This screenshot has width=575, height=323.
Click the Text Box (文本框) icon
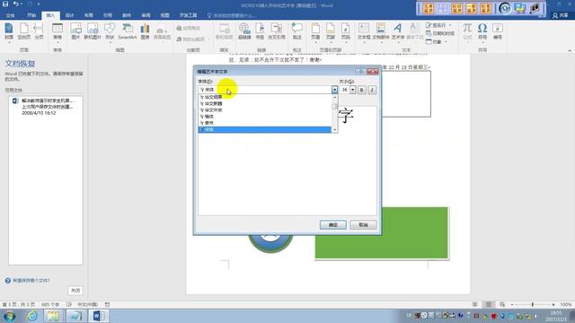[364, 31]
